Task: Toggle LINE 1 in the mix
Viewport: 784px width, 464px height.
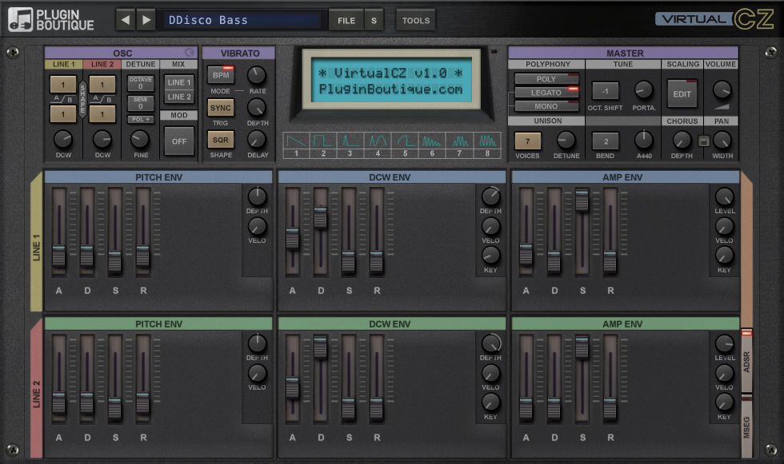Action: pyautogui.click(x=179, y=82)
